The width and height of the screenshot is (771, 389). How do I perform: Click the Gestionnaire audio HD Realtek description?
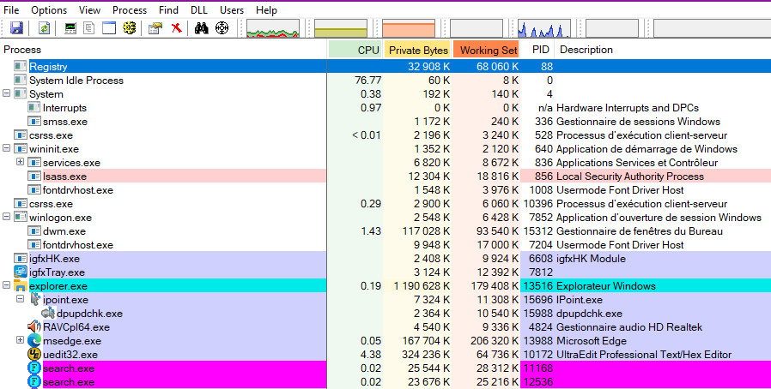click(628, 327)
